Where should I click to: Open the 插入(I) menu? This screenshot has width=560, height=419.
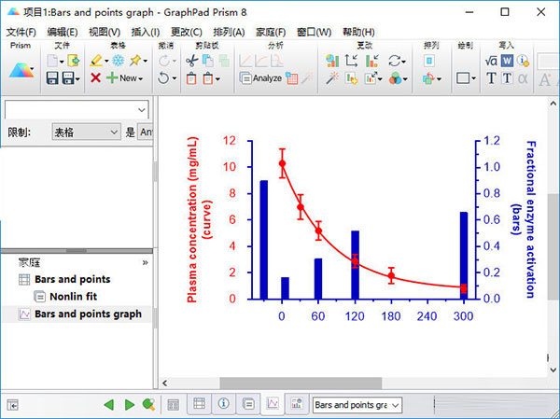point(146,32)
